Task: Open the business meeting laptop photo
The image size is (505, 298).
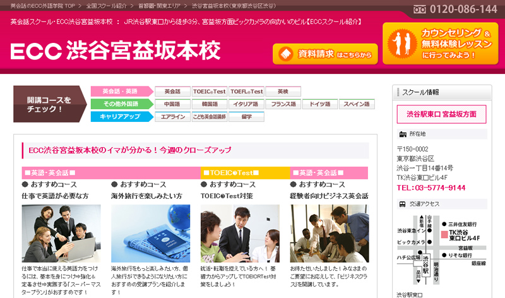Action: 61,233
